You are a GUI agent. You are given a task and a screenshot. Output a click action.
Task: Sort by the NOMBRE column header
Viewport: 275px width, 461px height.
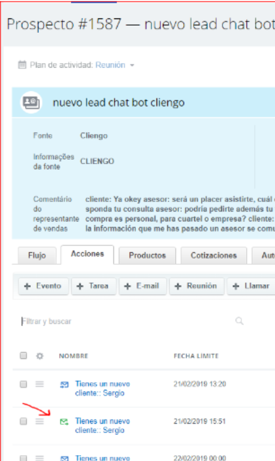point(74,356)
